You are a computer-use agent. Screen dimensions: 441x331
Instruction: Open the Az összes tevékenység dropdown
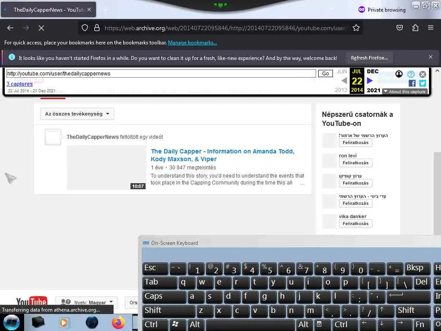coord(77,114)
